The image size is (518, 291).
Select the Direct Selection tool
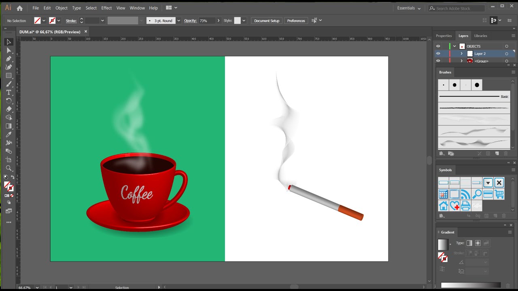click(8, 51)
